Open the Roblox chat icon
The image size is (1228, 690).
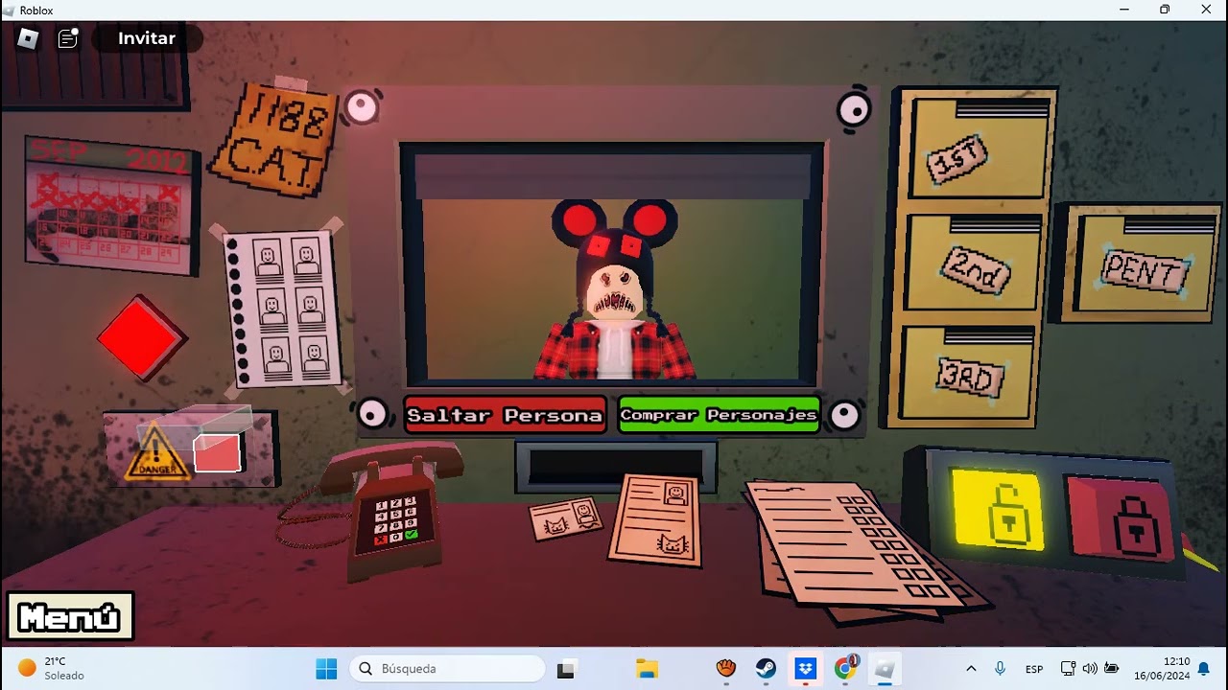point(68,38)
